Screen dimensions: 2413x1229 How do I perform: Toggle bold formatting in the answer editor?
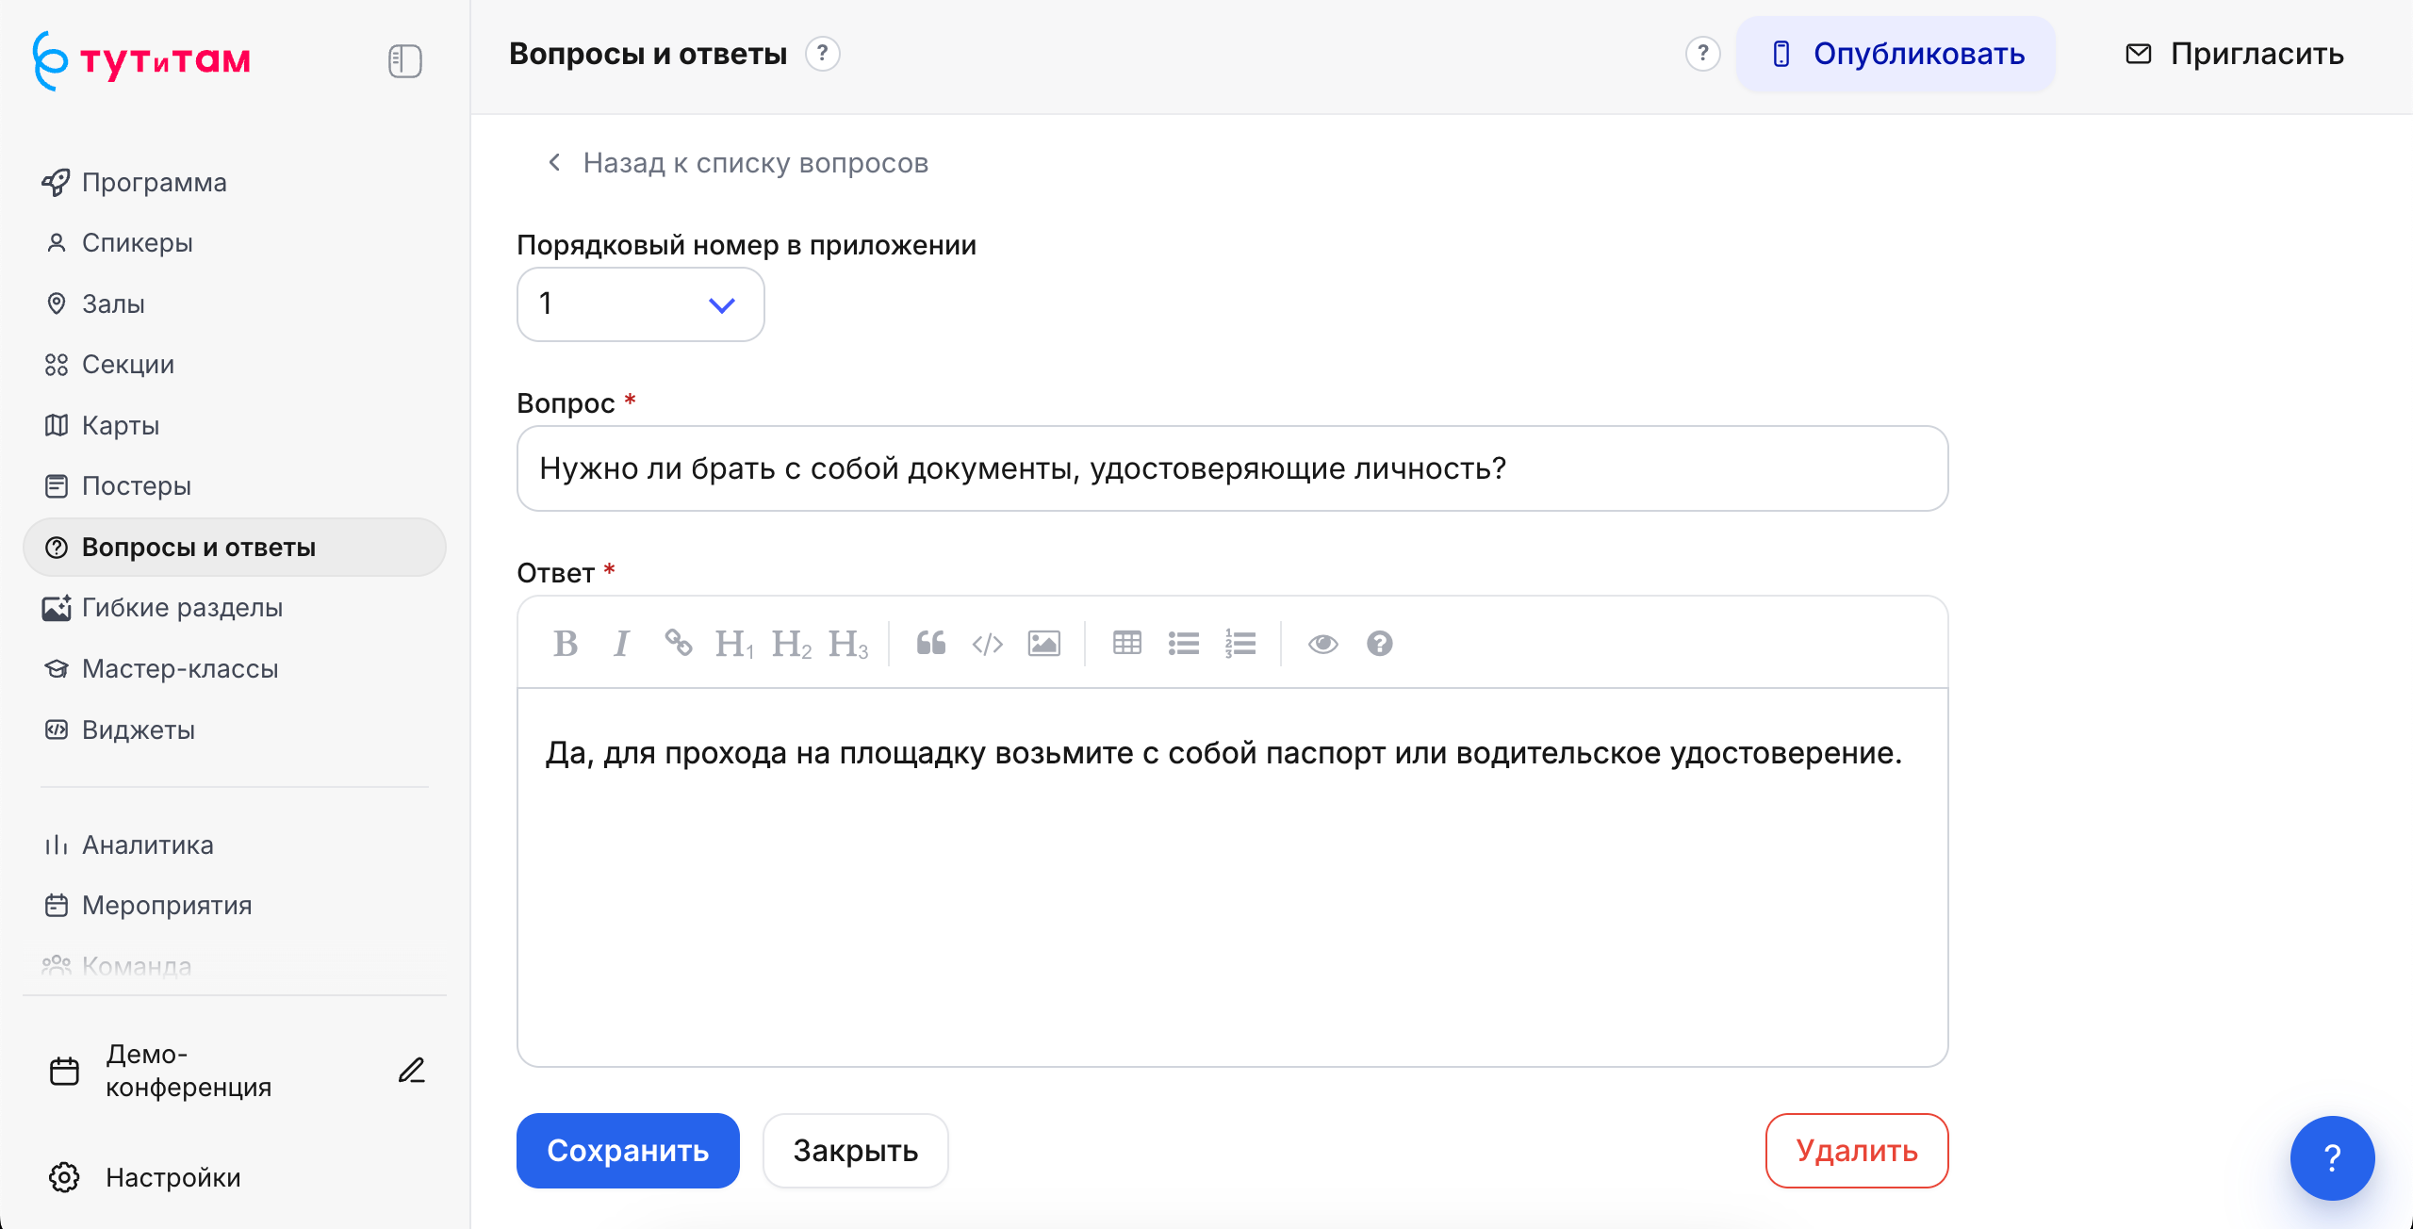click(x=565, y=644)
